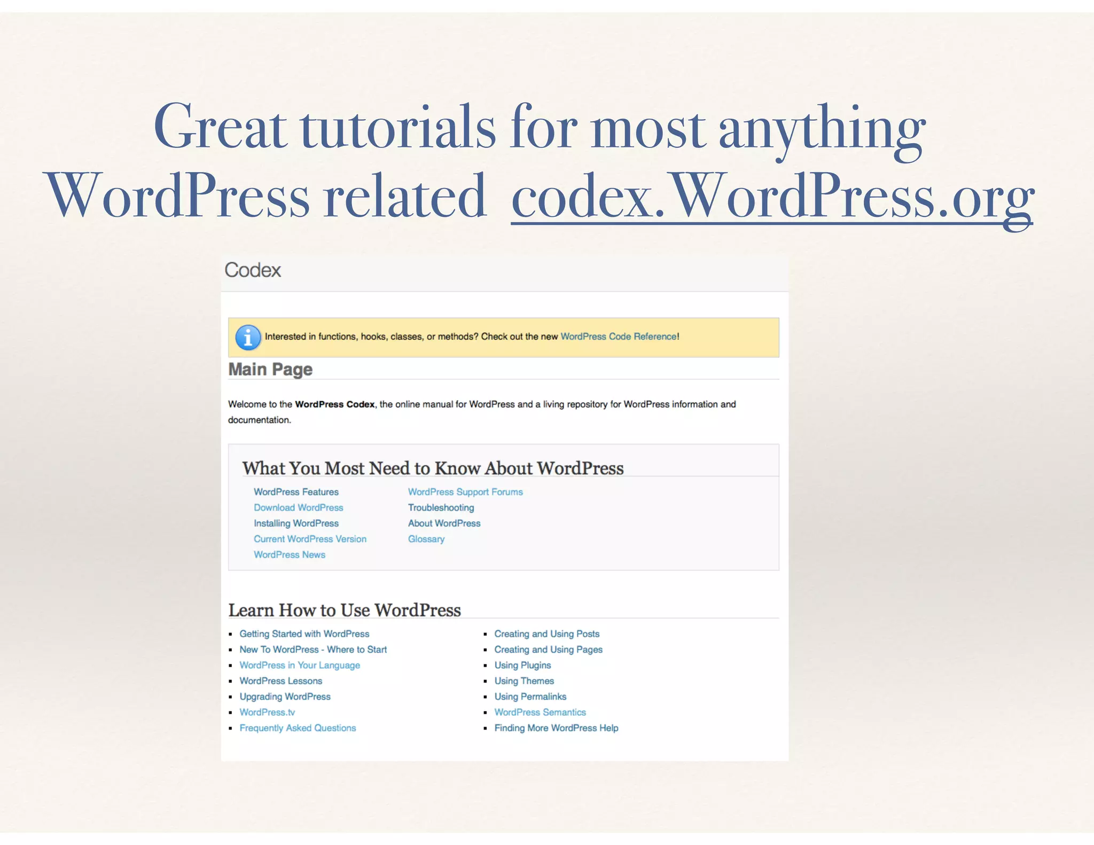This screenshot has width=1094, height=845.
Task: Click the Using Permalinks link
Action: point(530,697)
